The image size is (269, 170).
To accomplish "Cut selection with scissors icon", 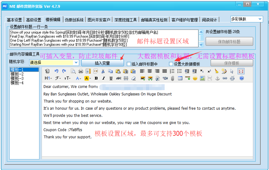I will coord(103,71).
